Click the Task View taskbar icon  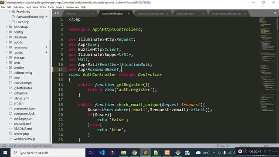coord(91,153)
